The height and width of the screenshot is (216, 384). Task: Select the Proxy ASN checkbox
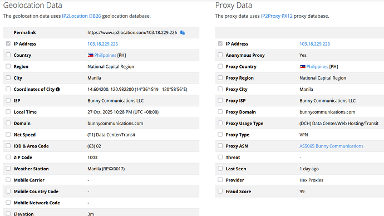coord(220,146)
